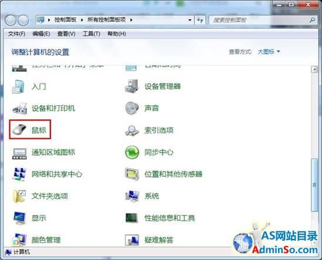The height and width of the screenshot is (260, 322).
Task: Click the 调整计算机的设置 heading
Action: tap(40, 52)
